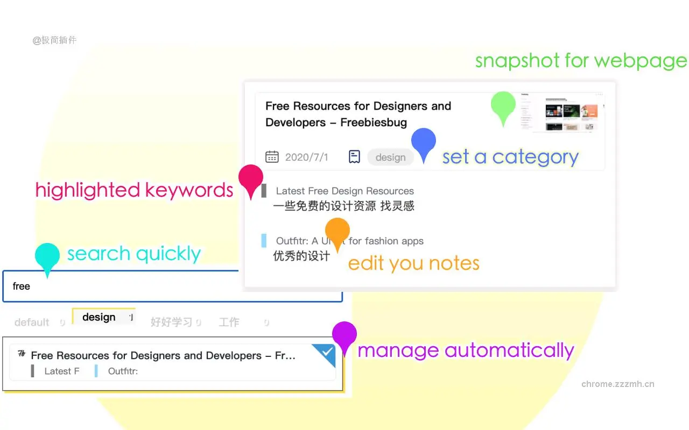Open the '好好学习' category tab
The height and width of the screenshot is (430, 689).
tap(171, 322)
